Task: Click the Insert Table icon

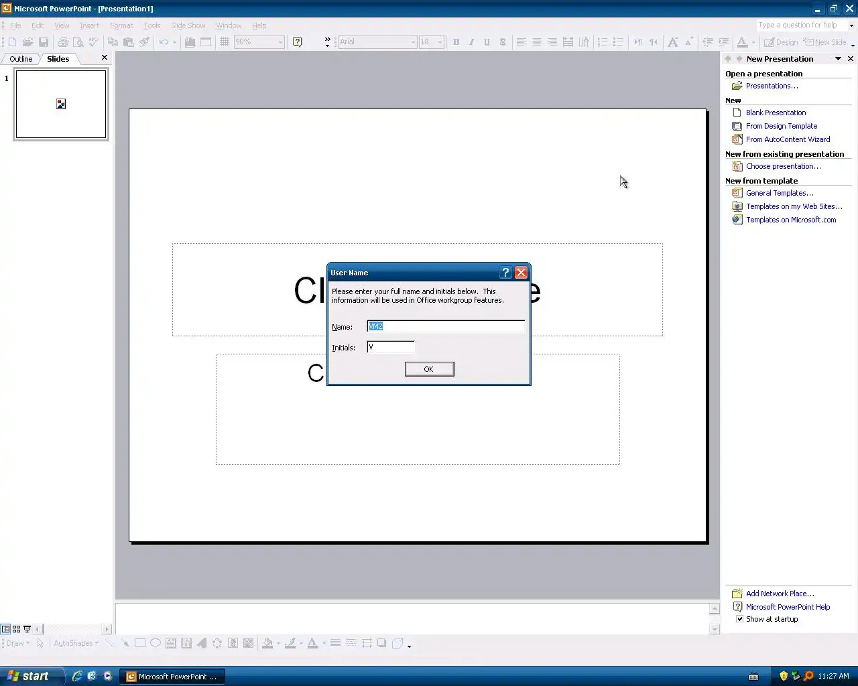Action: click(x=206, y=42)
